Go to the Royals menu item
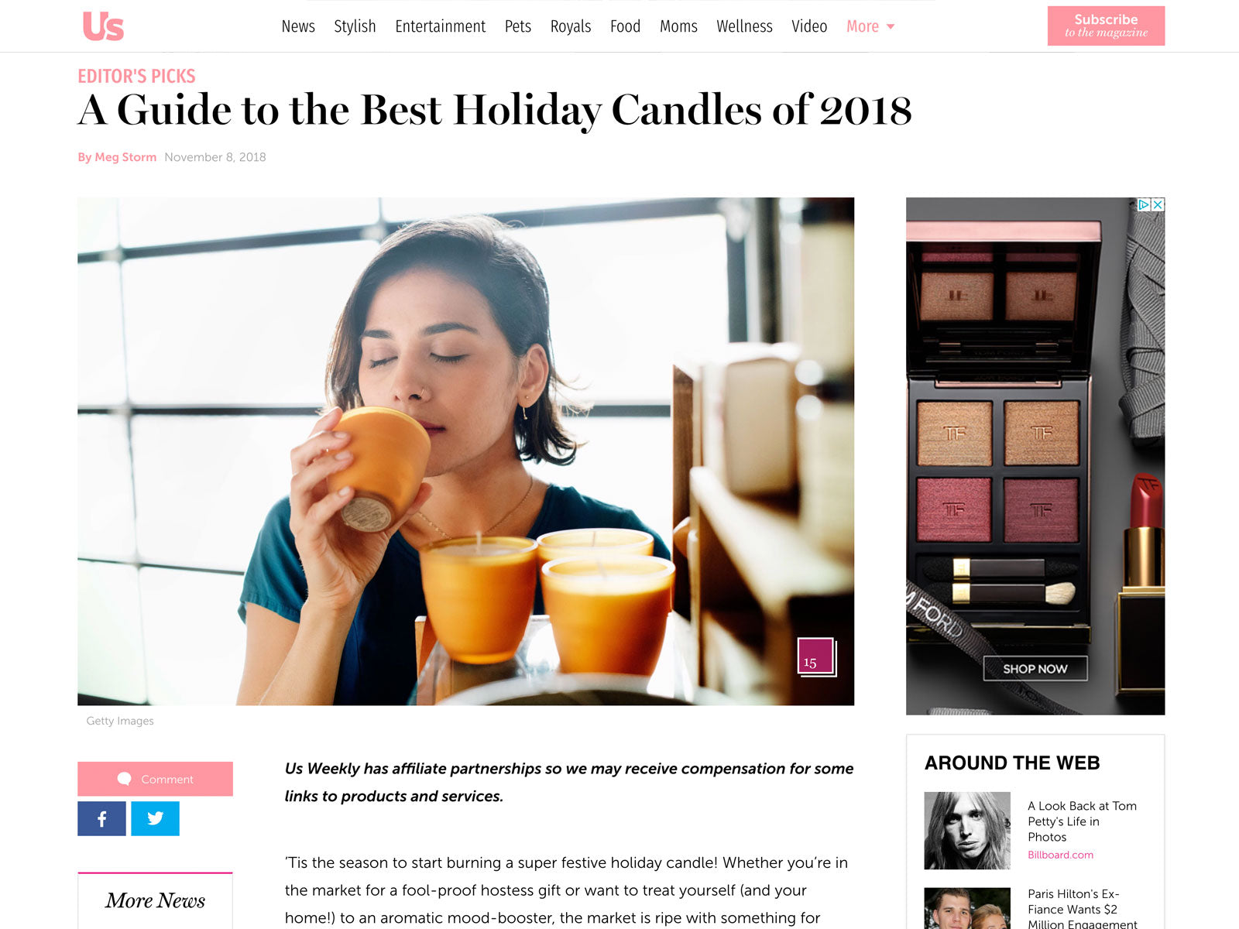 571,26
